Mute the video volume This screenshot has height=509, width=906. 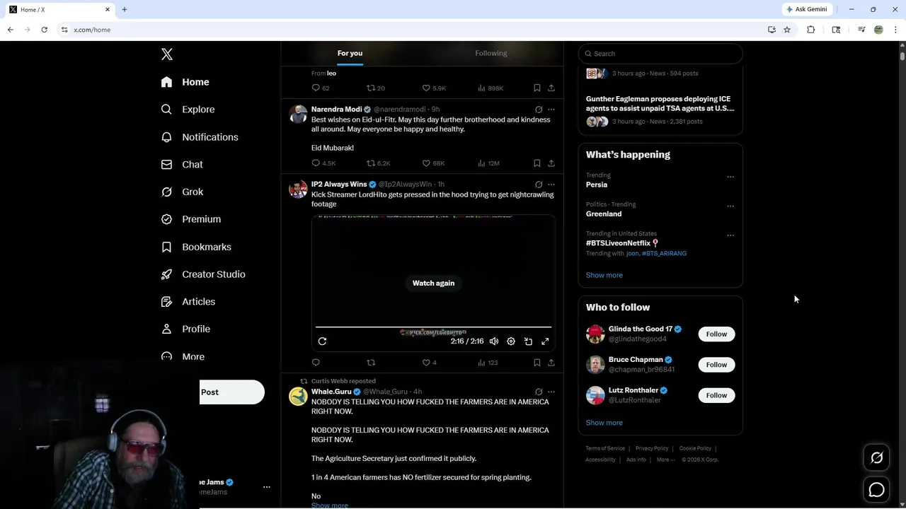494,341
